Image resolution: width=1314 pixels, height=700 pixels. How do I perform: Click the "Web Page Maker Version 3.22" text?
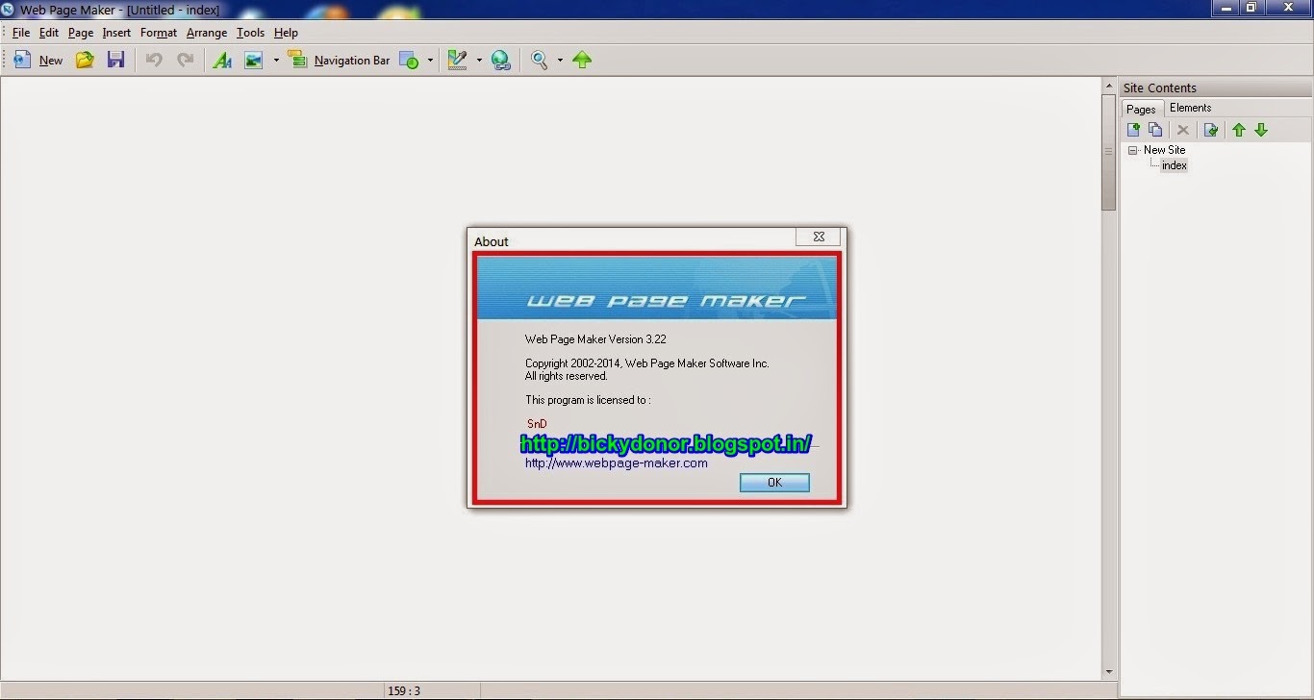595,339
